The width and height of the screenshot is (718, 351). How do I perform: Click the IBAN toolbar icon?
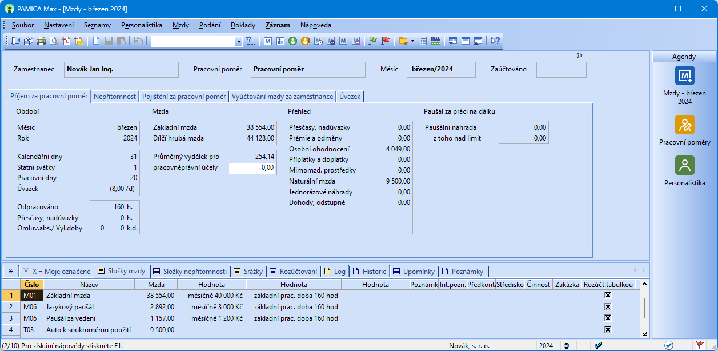(x=436, y=41)
